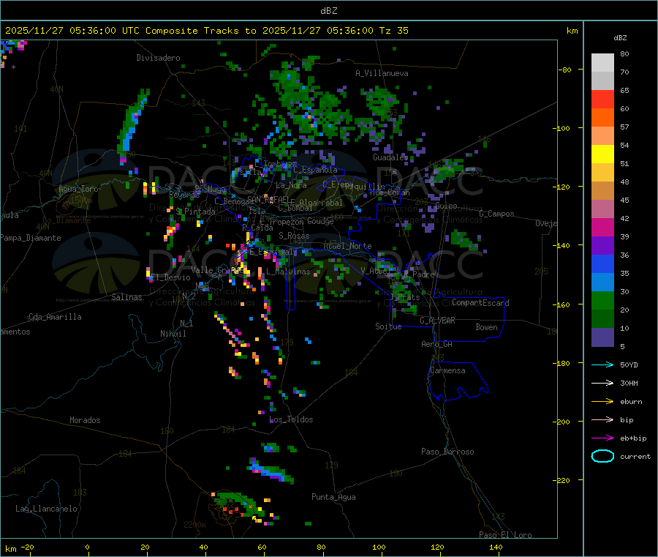
Task: Click the Paso_Burroso location label
Action: click(447, 452)
